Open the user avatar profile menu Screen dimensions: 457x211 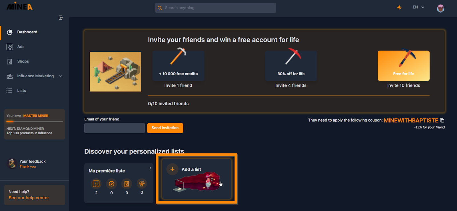(x=440, y=8)
